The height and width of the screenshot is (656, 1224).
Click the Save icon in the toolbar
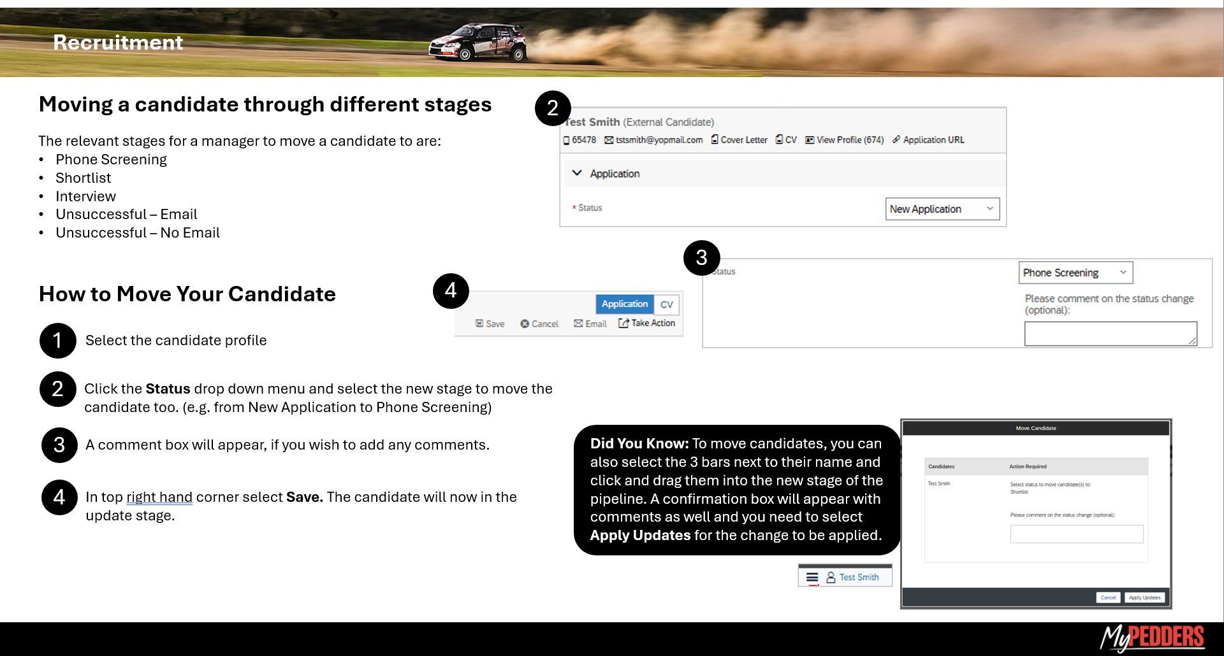pos(479,324)
